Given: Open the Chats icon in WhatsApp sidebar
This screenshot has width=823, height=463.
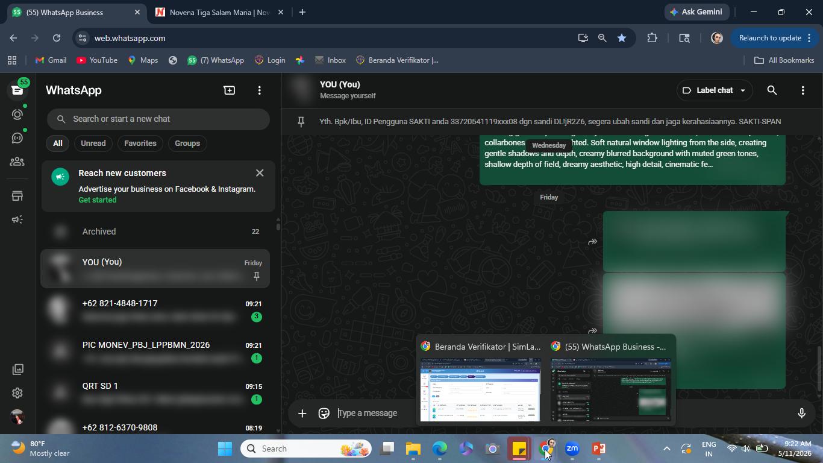Looking at the screenshot, I should tap(17, 90).
